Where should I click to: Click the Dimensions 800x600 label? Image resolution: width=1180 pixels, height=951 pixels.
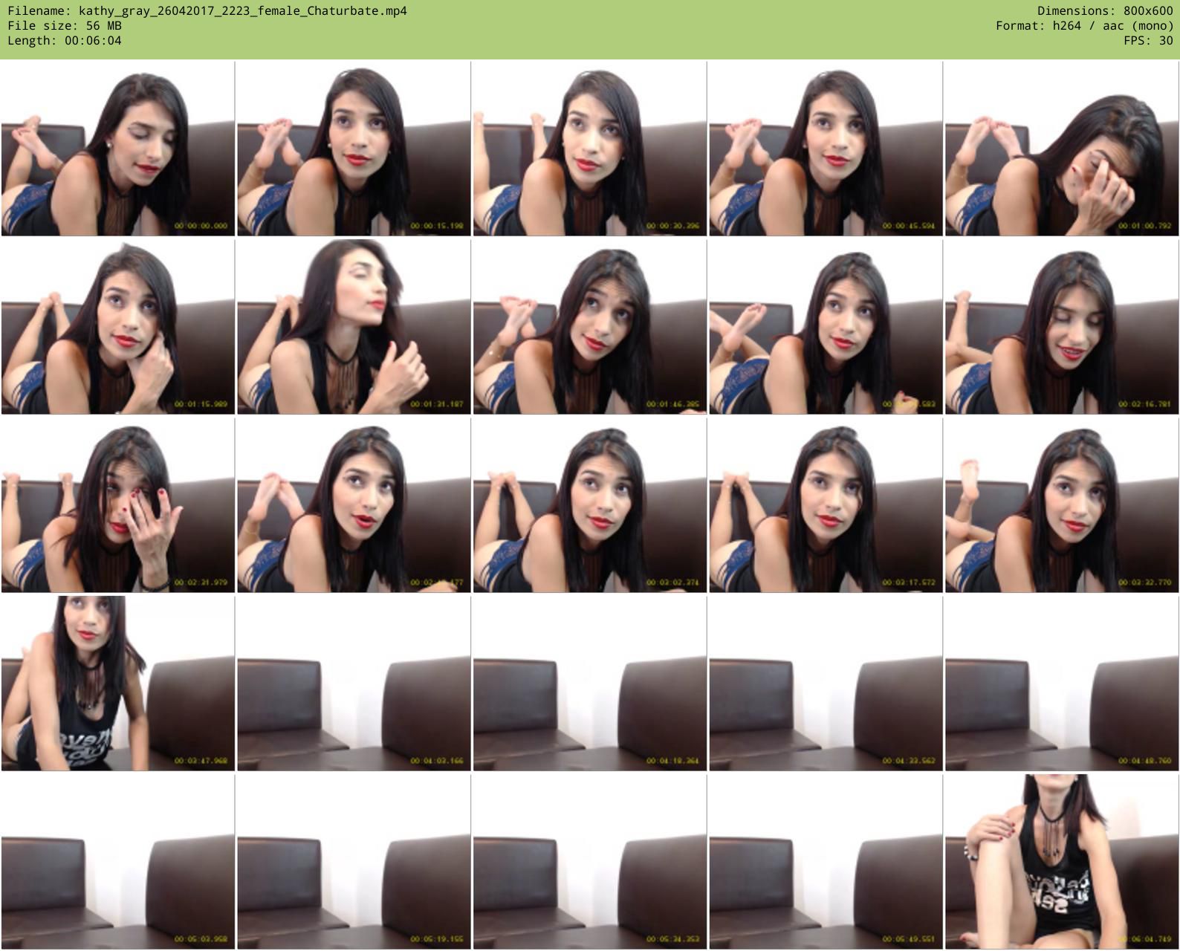(x=1105, y=10)
